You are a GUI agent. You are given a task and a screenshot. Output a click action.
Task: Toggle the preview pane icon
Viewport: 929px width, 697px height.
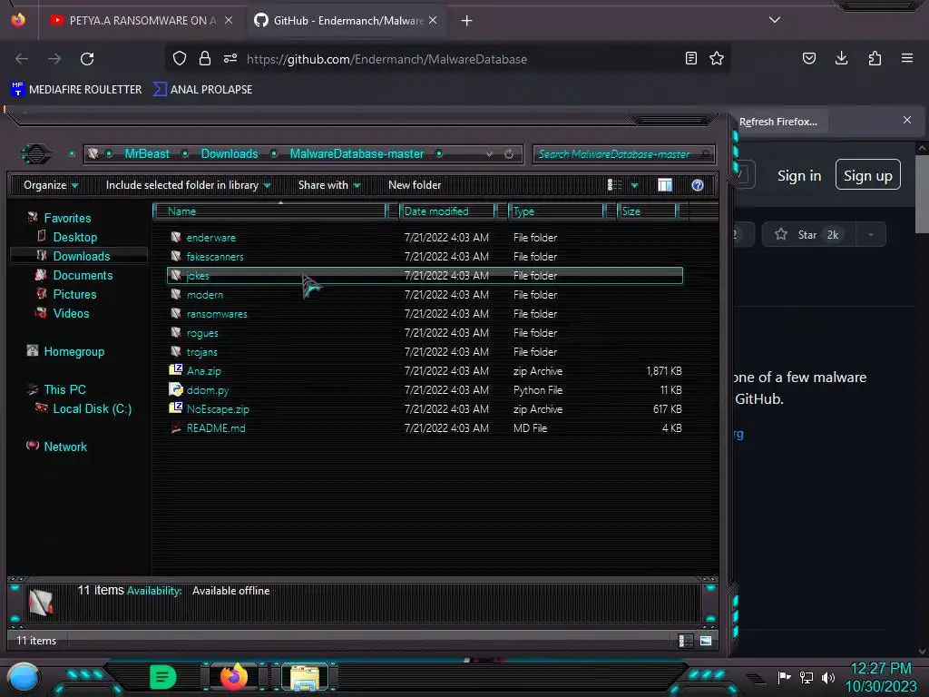pyautogui.click(x=665, y=185)
